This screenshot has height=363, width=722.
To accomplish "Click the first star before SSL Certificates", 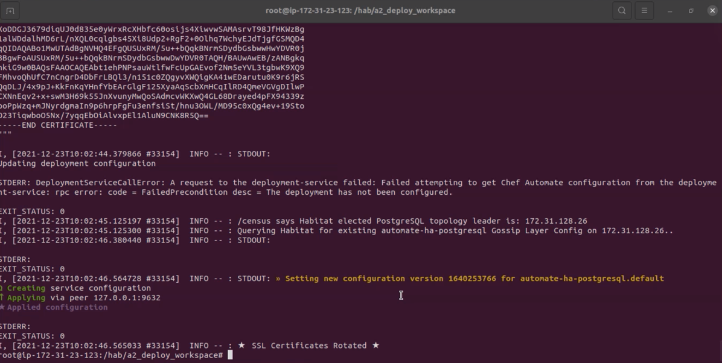I will pos(241,346).
